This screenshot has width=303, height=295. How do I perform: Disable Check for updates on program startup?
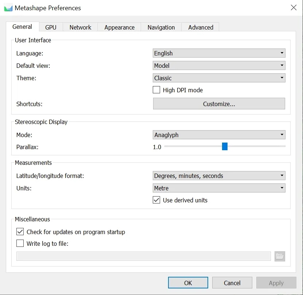click(20, 232)
